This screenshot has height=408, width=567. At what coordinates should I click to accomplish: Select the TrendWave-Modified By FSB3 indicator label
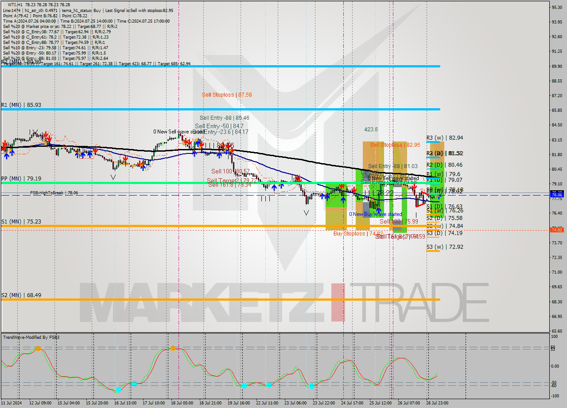pos(30,337)
